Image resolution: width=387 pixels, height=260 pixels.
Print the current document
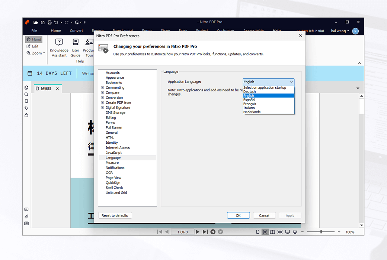point(49,22)
